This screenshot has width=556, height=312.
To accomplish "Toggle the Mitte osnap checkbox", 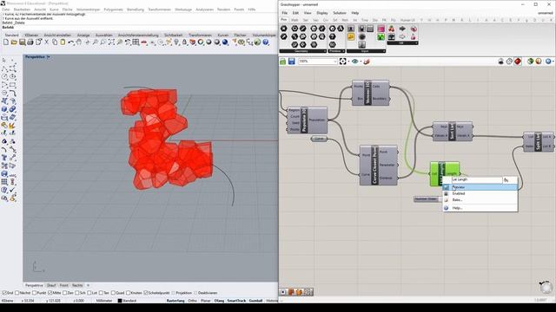I will (50, 293).
